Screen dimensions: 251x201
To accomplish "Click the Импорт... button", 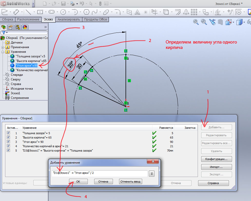I will click(217, 167).
